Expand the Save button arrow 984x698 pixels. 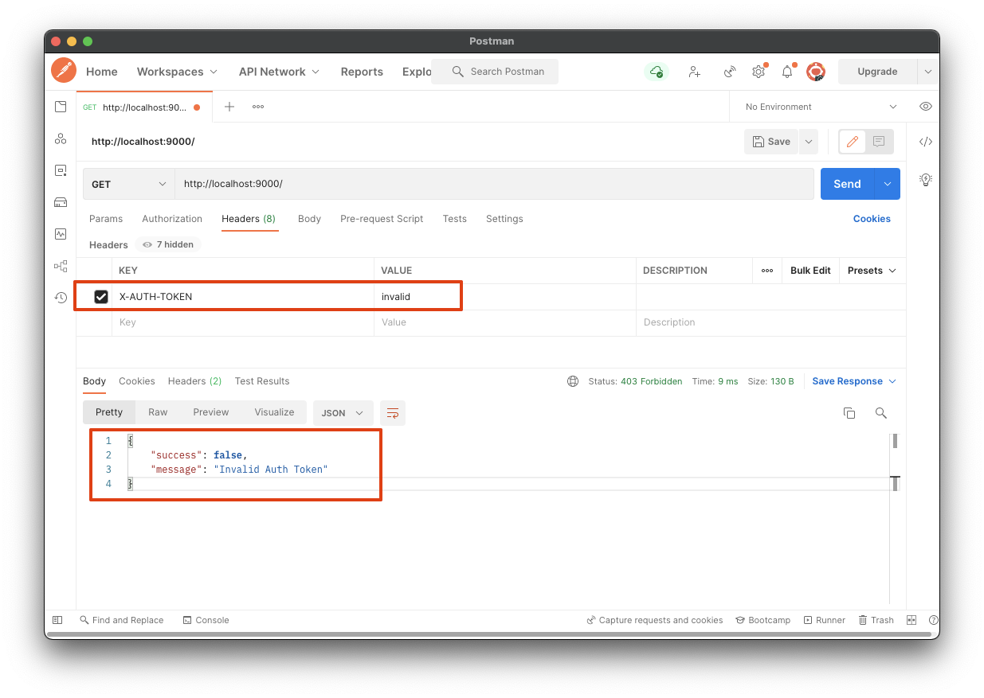point(809,142)
